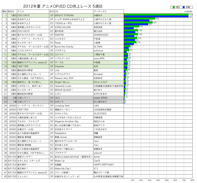
Task: Click artist cell AiRI
Action: (x=109, y=66)
